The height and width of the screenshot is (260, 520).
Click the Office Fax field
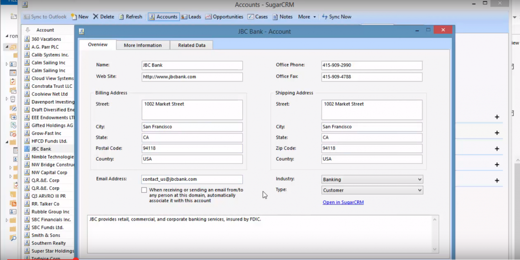click(x=372, y=77)
